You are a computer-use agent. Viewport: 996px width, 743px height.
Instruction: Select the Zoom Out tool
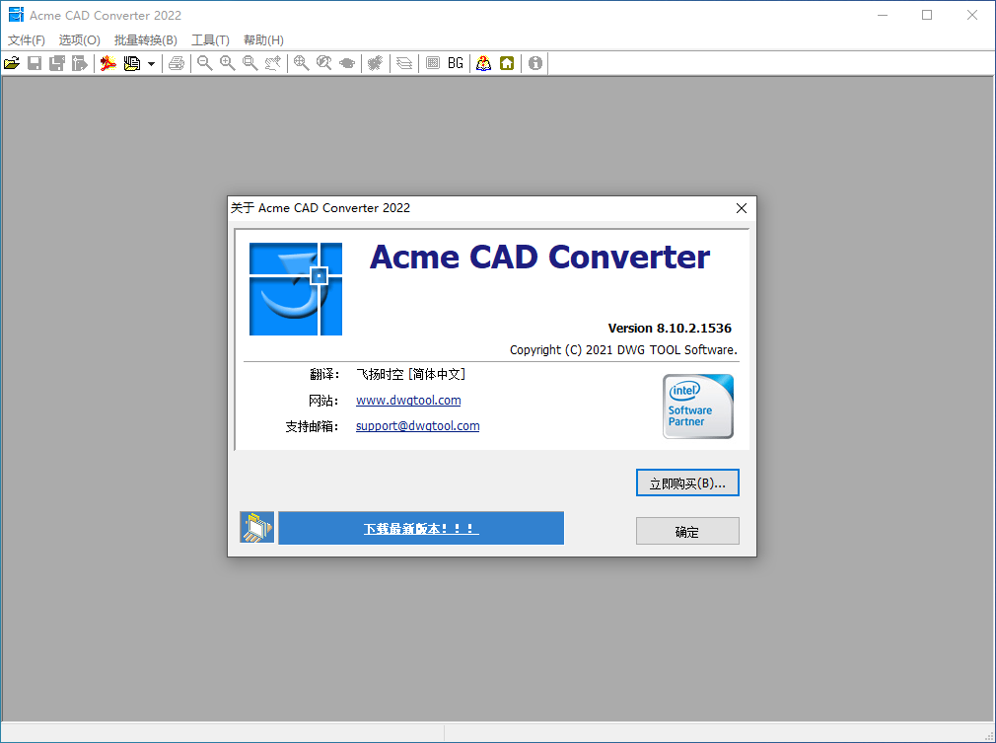(204, 62)
